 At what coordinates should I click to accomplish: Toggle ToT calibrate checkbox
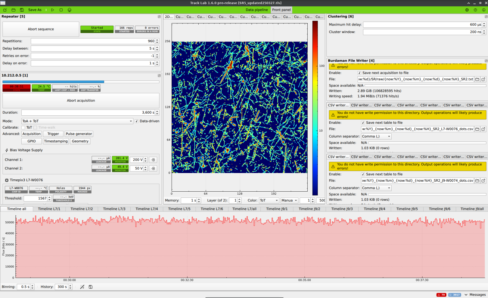23,128
